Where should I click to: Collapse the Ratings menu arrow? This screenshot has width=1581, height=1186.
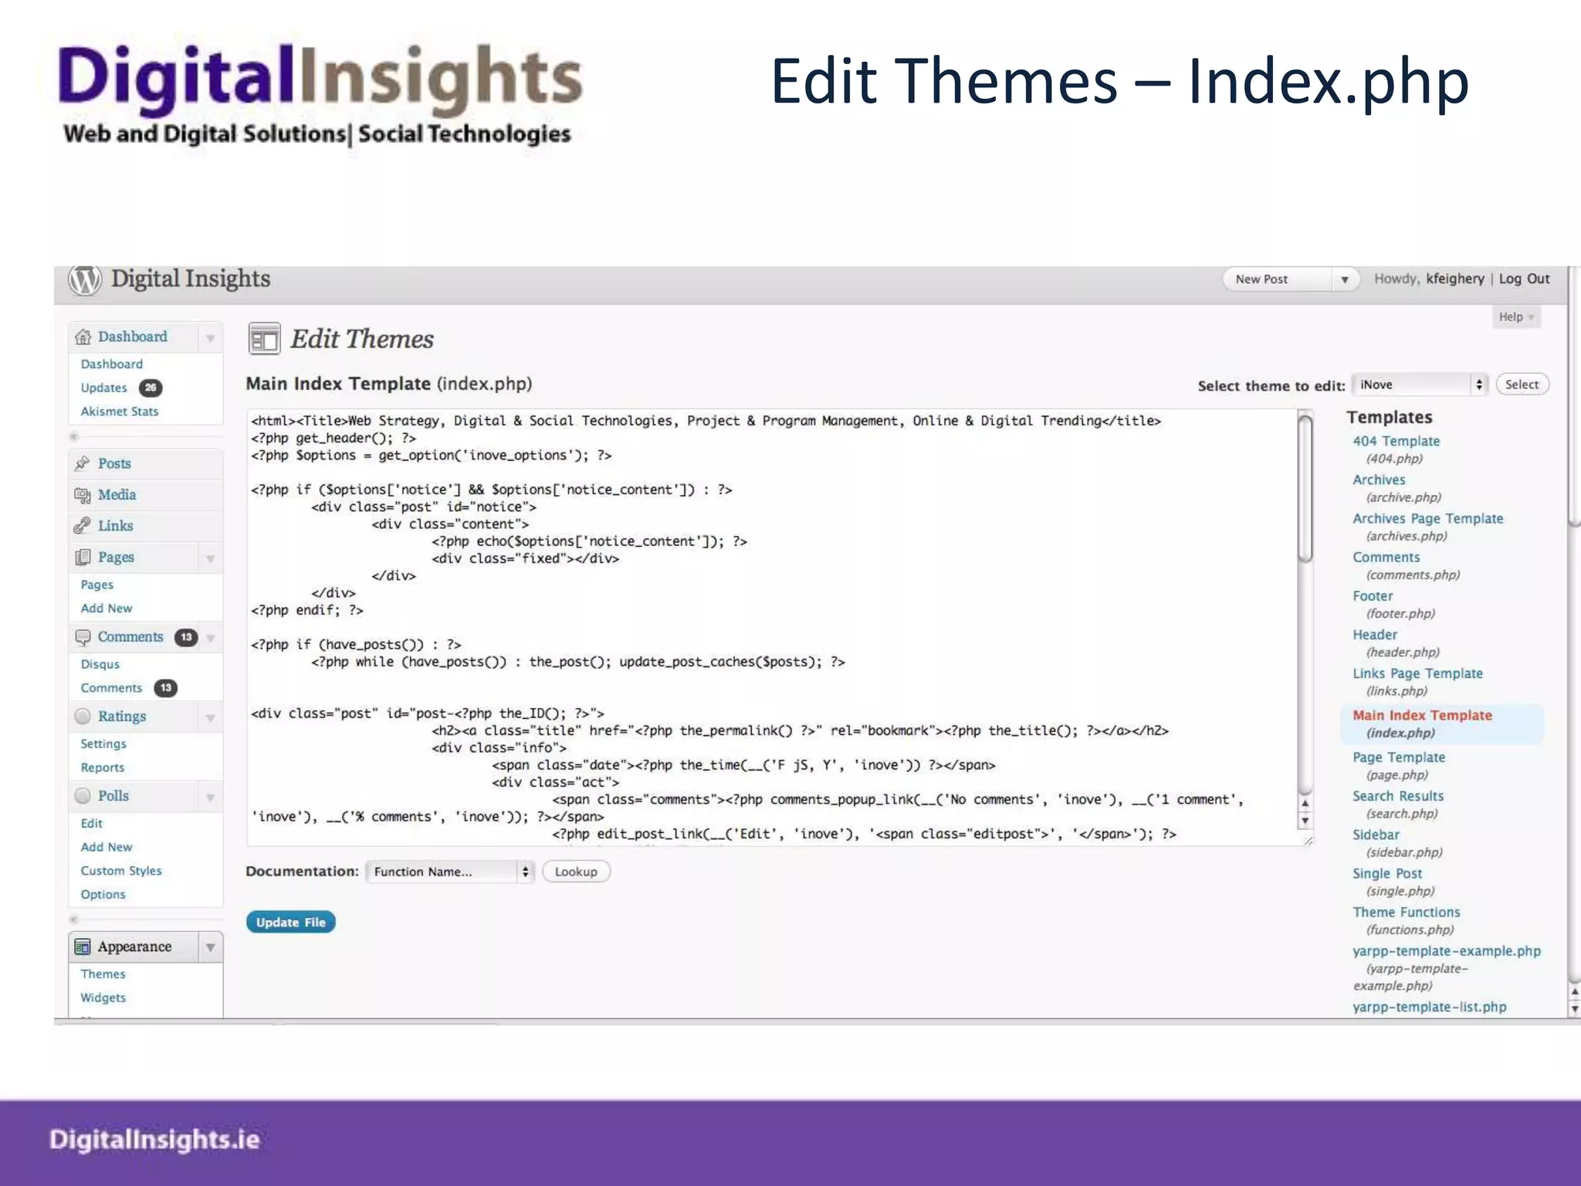tap(210, 718)
